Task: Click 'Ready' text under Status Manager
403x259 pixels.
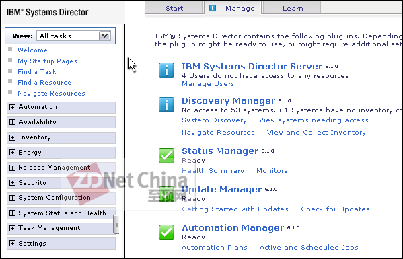Action: 193,161
